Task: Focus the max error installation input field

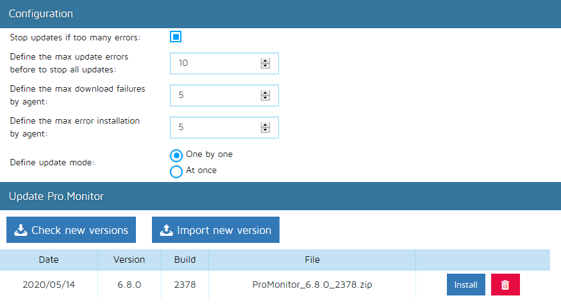Action: coord(215,128)
